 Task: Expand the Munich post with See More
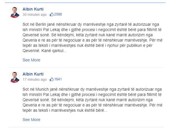point(31,120)
